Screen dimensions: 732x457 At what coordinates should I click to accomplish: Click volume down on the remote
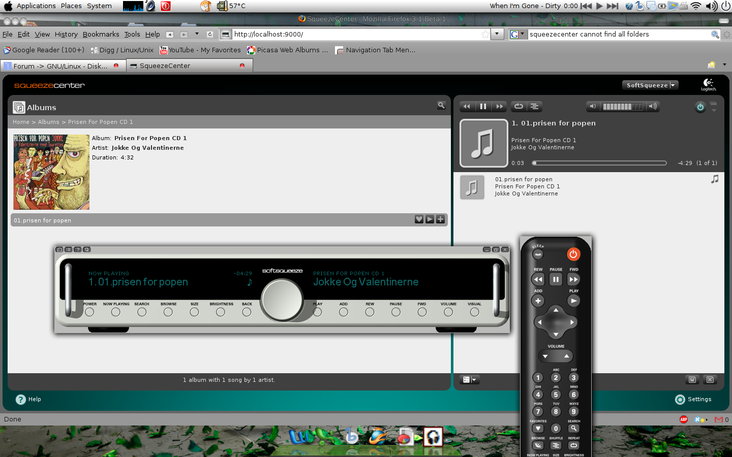pyautogui.click(x=545, y=356)
